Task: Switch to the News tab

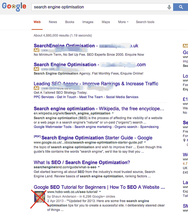Action: [53, 22]
